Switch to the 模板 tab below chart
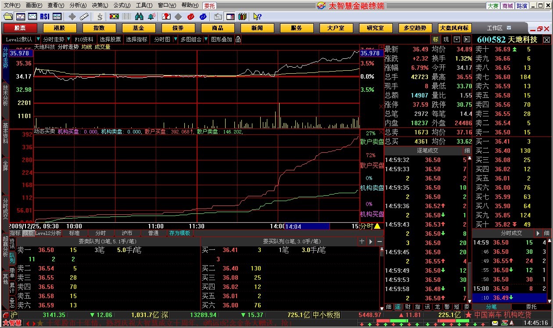The width and height of the screenshot is (553, 328). click(28, 233)
